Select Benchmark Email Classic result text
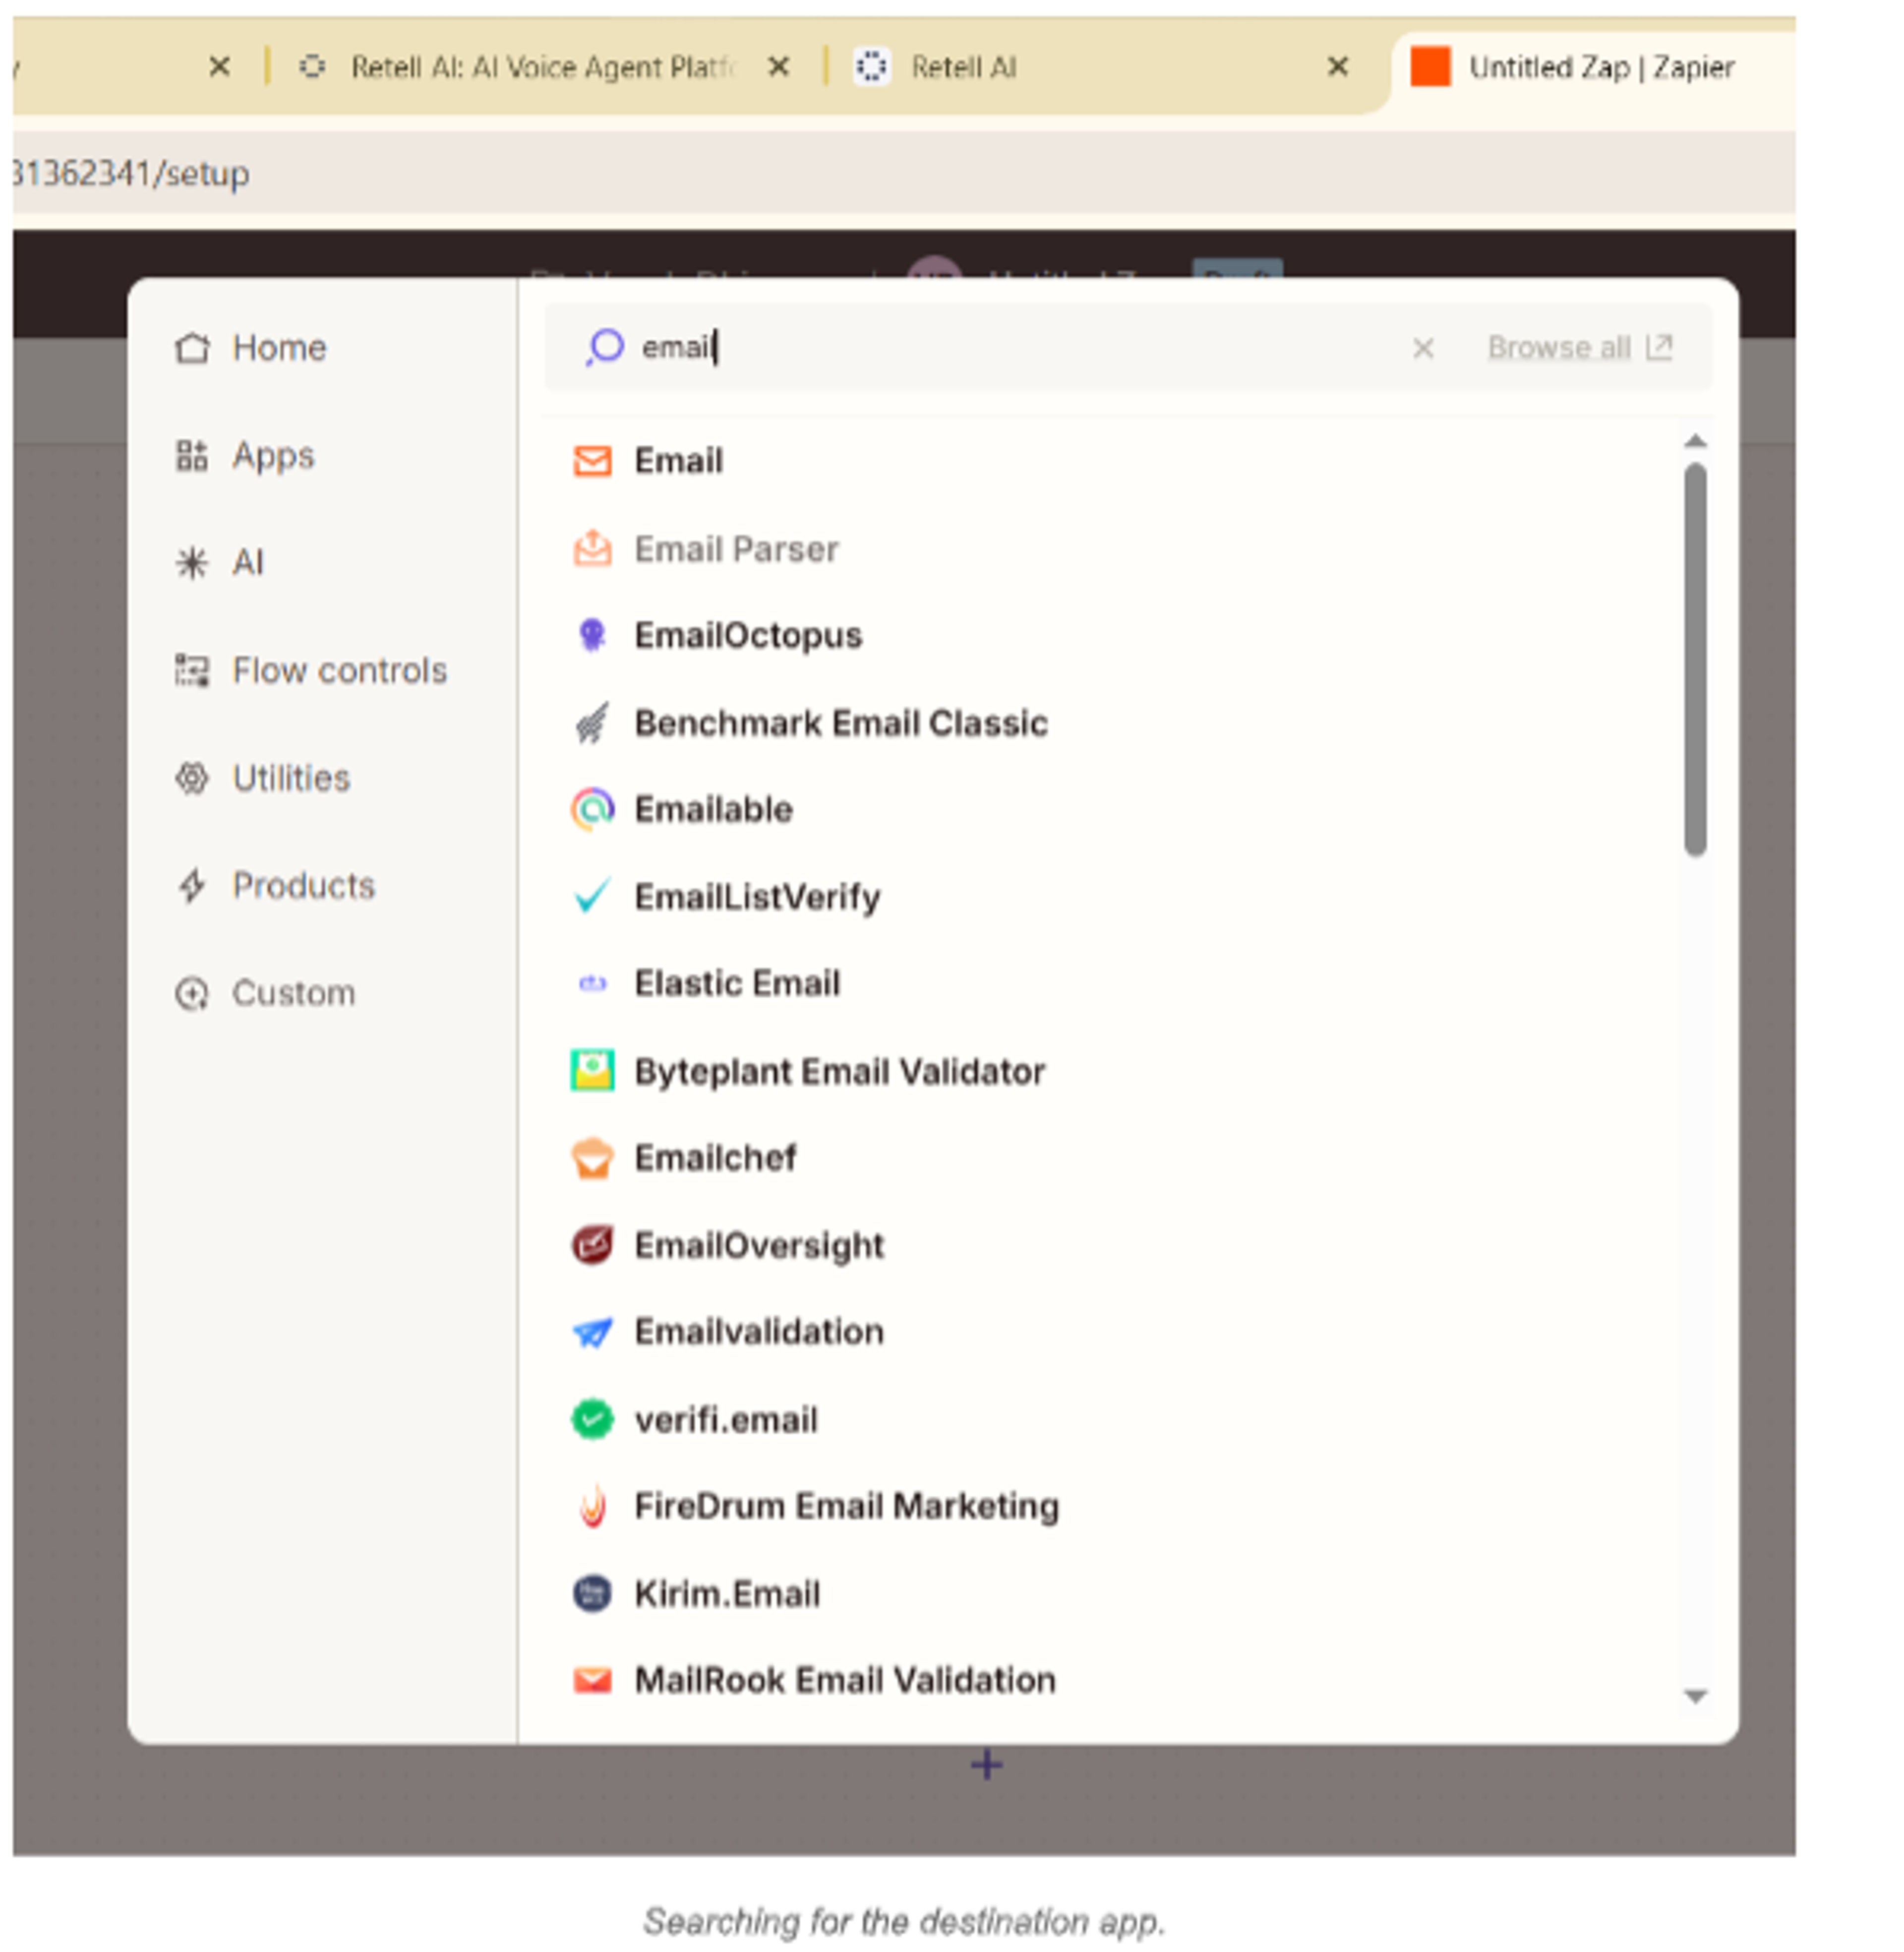The height and width of the screenshot is (1952, 1904). (841, 722)
